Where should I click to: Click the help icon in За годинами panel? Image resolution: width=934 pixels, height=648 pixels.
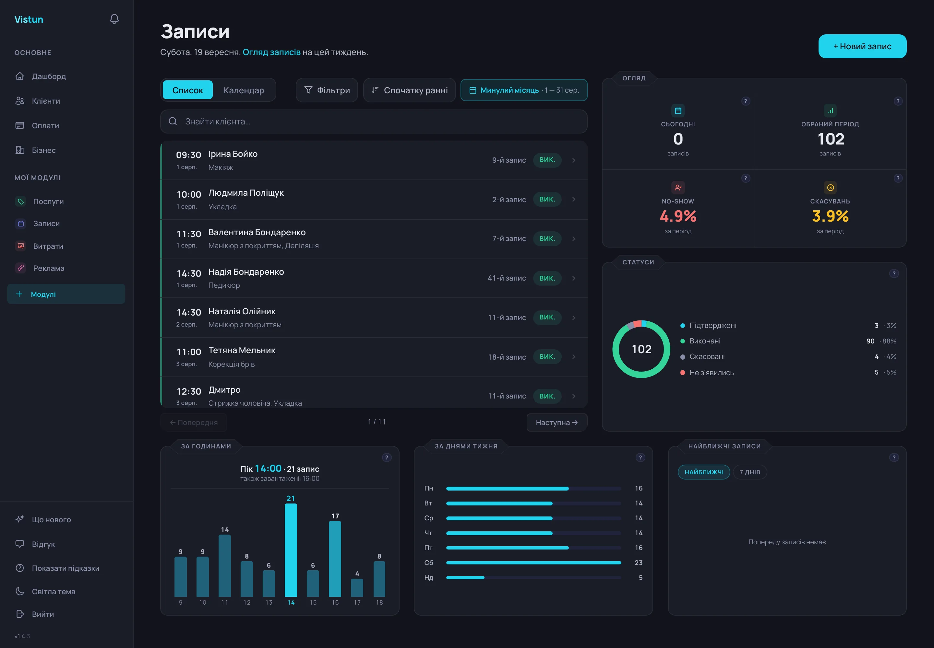[x=387, y=457]
